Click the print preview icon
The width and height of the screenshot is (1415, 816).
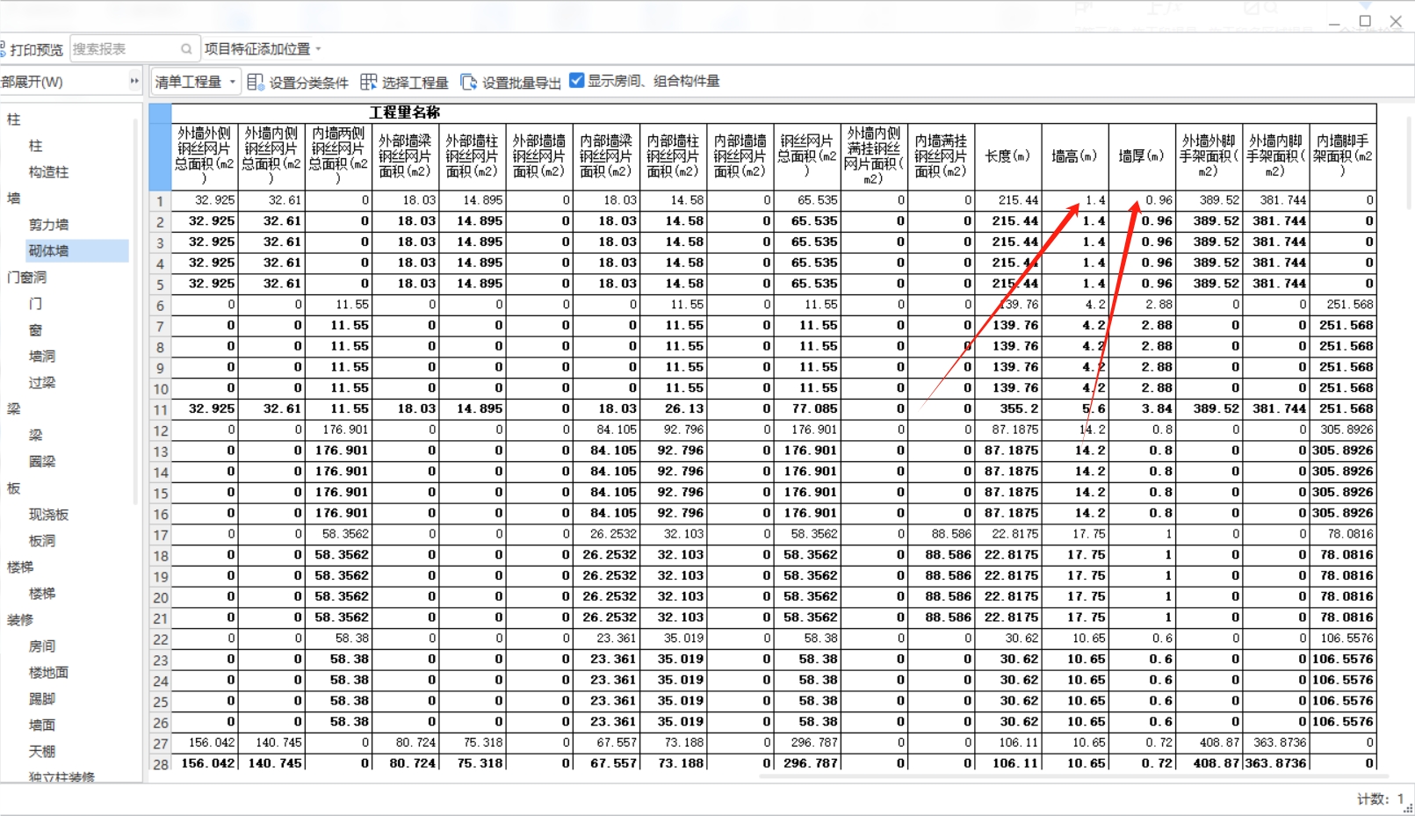click(x=3, y=49)
